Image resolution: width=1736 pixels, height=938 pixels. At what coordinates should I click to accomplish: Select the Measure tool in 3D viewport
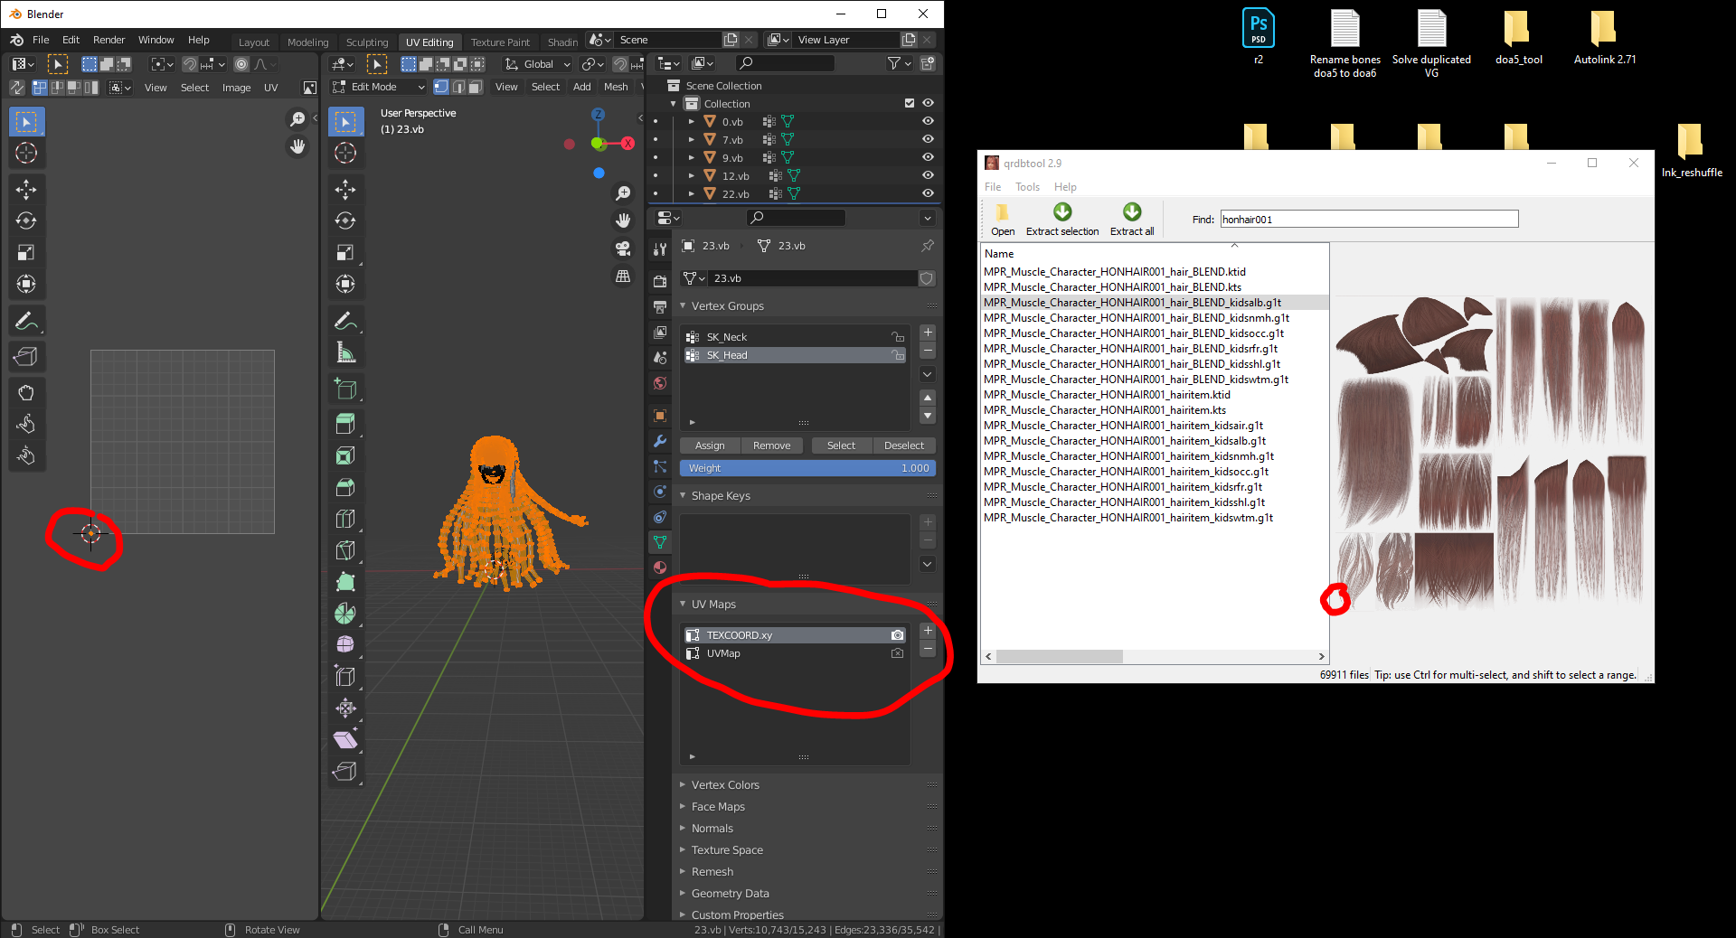tap(345, 352)
